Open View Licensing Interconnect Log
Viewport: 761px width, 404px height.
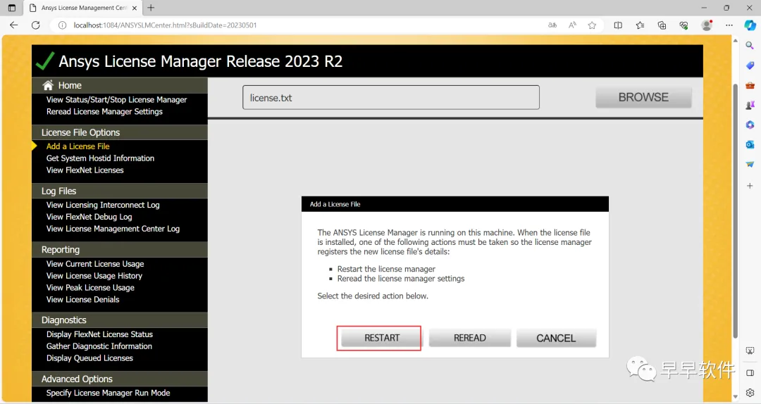click(x=103, y=205)
